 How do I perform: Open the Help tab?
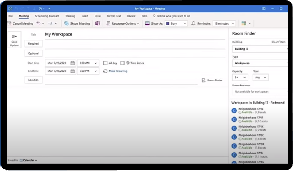tap(144, 16)
